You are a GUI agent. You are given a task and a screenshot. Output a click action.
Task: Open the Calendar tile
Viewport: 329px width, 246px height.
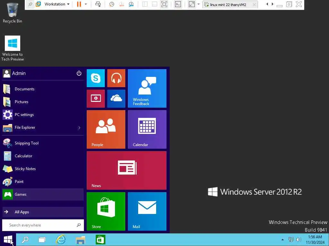(147, 129)
